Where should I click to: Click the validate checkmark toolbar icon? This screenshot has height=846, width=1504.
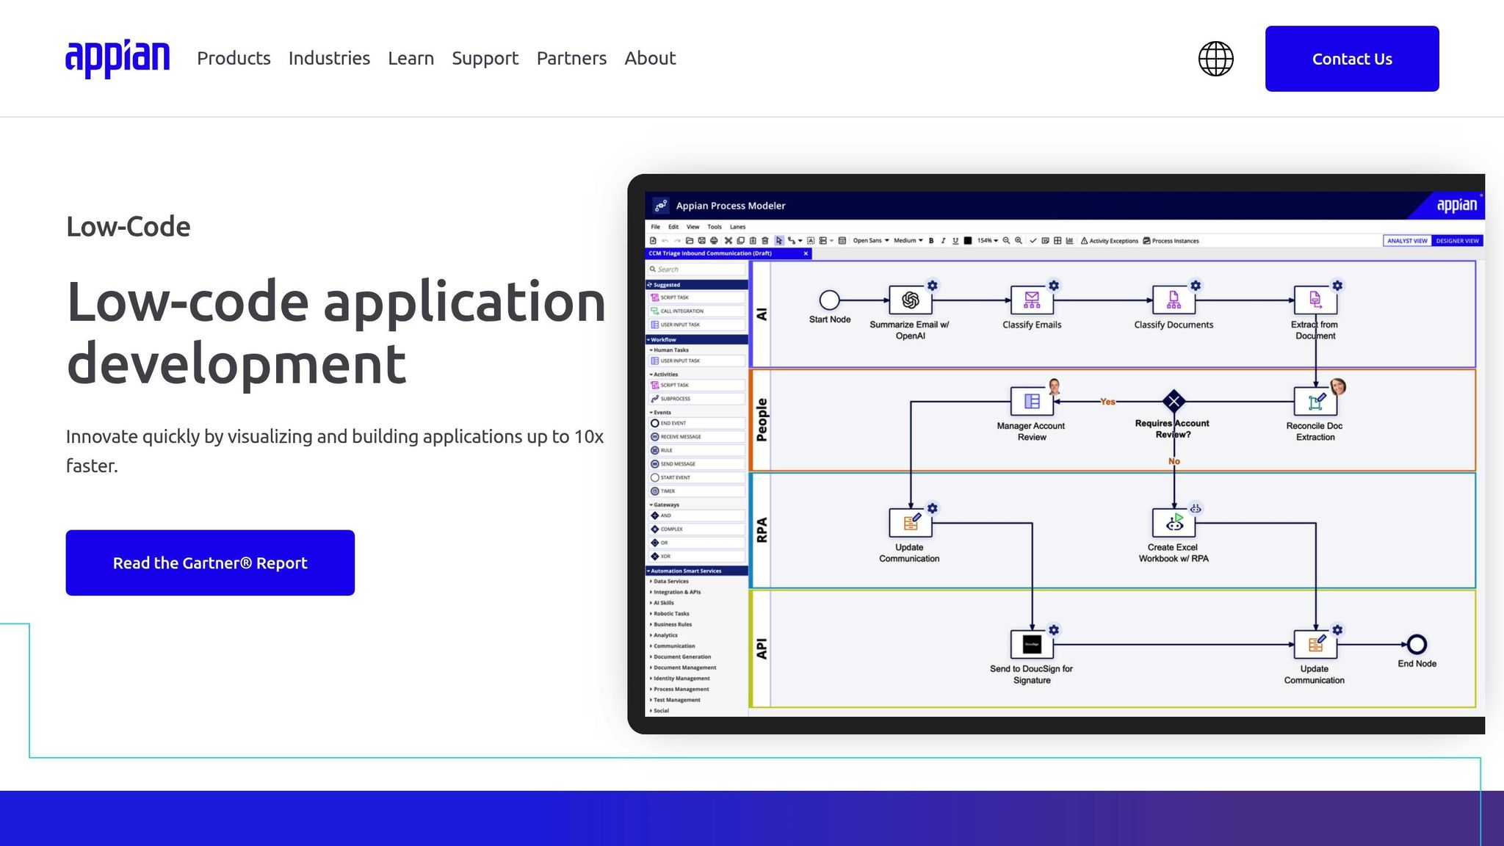pos(1033,240)
